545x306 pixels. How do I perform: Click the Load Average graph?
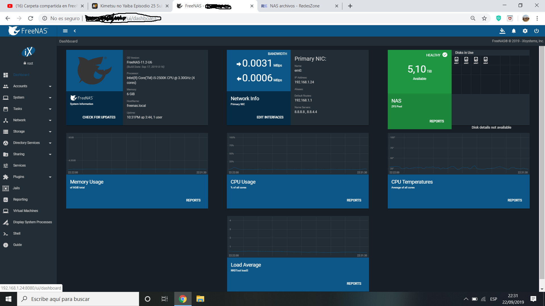[298, 237]
